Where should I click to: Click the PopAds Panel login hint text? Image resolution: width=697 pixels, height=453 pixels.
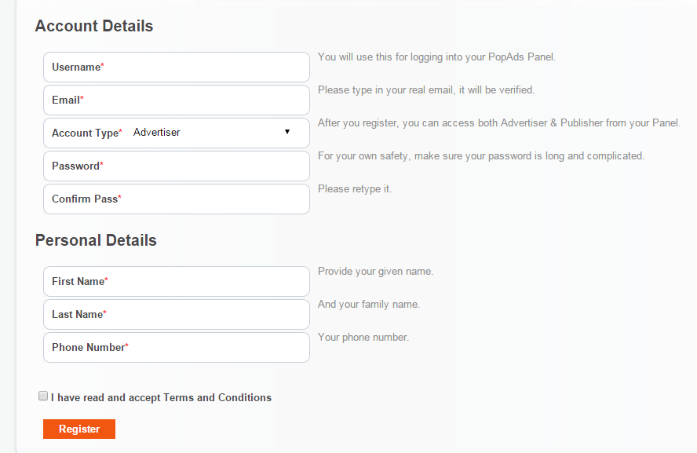click(436, 57)
